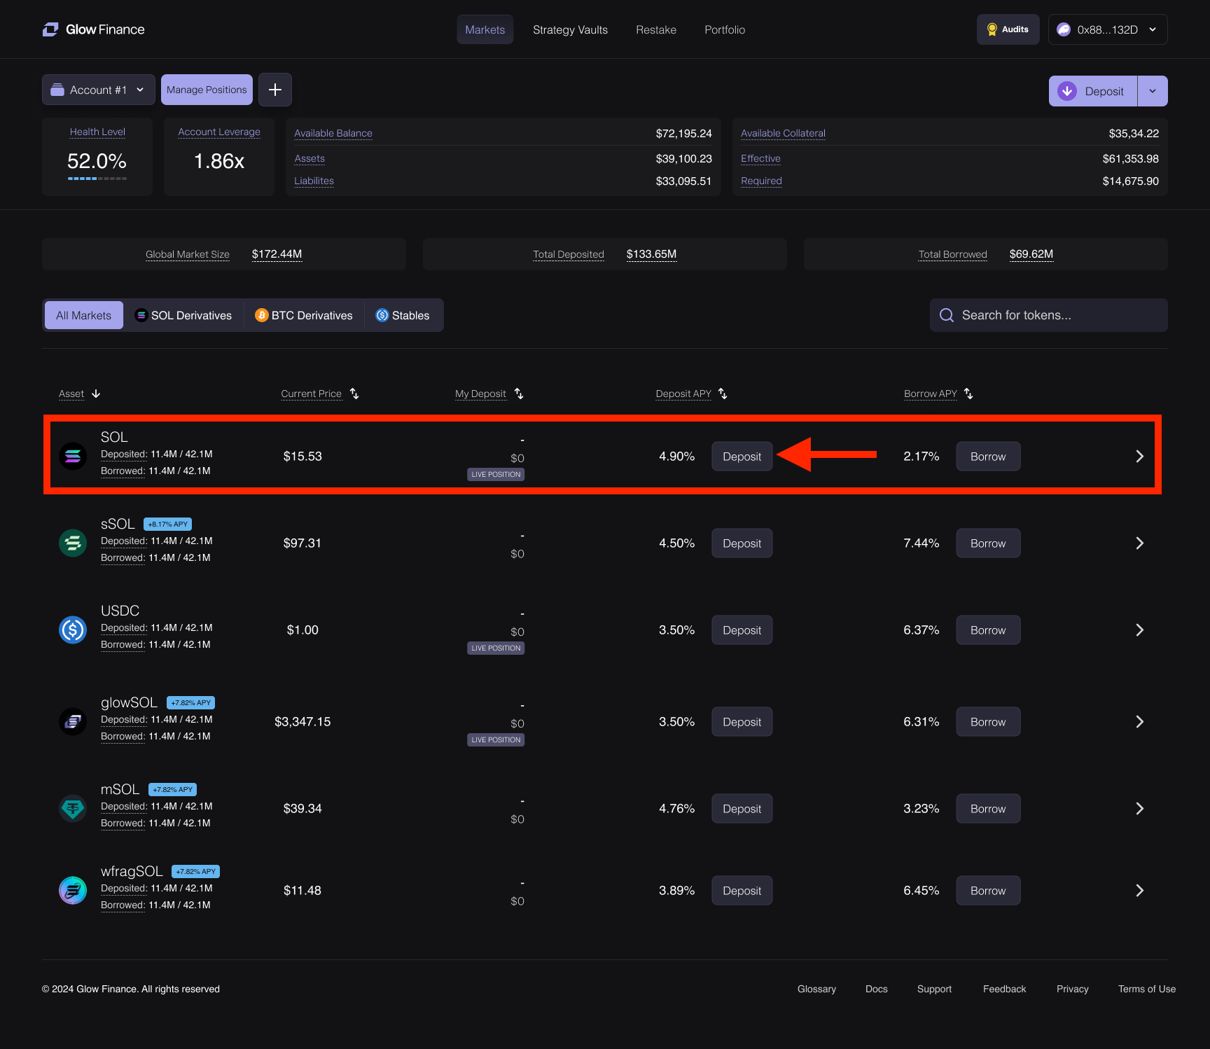
Task: Click Borrow button for sSOL
Action: pos(988,543)
